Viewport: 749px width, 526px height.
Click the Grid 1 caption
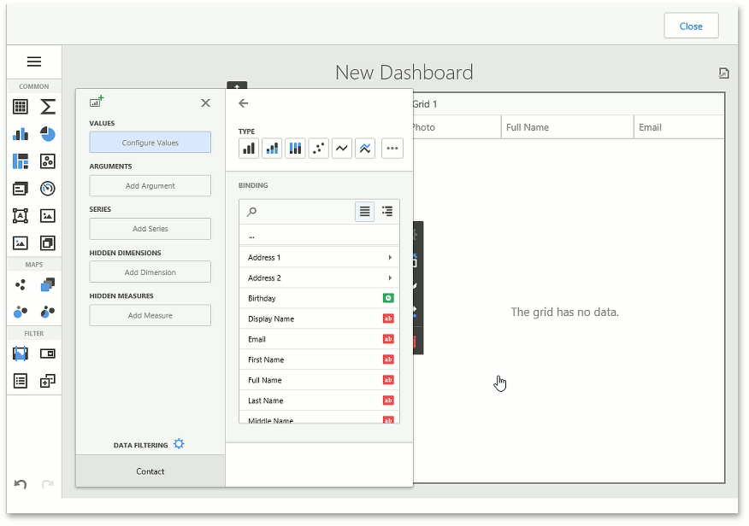pyautogui.click(x=425, y=104)
